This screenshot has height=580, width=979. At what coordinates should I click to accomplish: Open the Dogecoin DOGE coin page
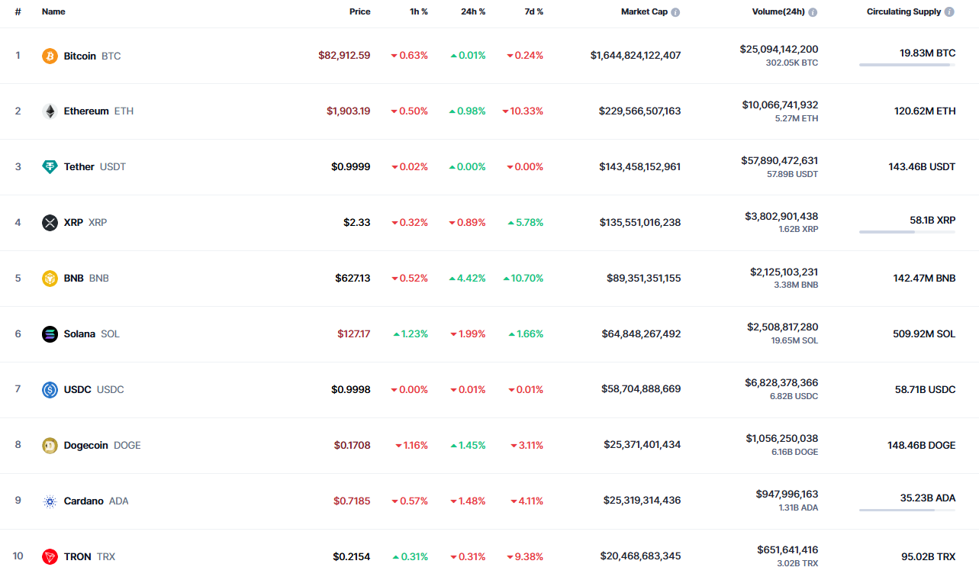tap(92, 446)
